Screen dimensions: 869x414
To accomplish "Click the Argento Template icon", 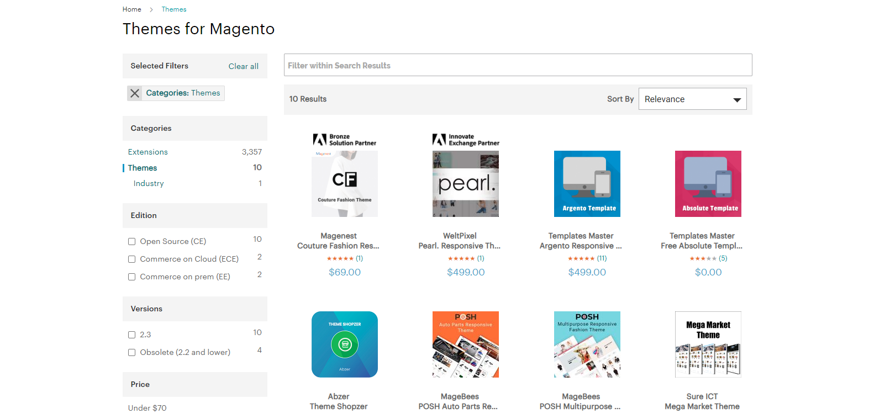I will (x=587, y=183).
